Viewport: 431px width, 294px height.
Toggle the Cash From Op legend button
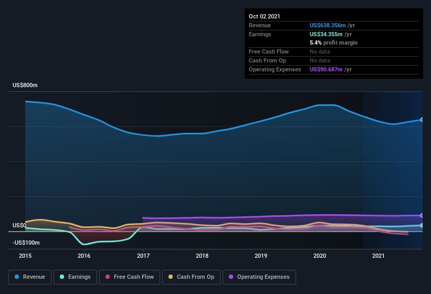coord(191,277)
